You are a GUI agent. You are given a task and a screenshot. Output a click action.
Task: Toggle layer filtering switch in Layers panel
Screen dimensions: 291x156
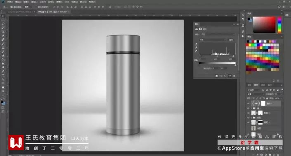[282, 90]
